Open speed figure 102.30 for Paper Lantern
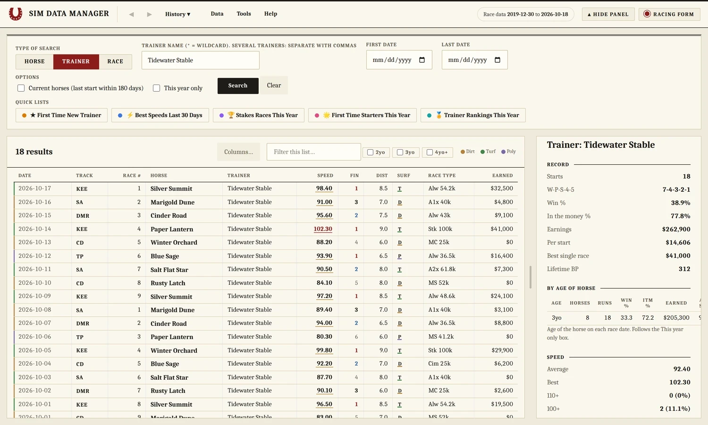Screen dimensions: 708x425 [323, 229]
